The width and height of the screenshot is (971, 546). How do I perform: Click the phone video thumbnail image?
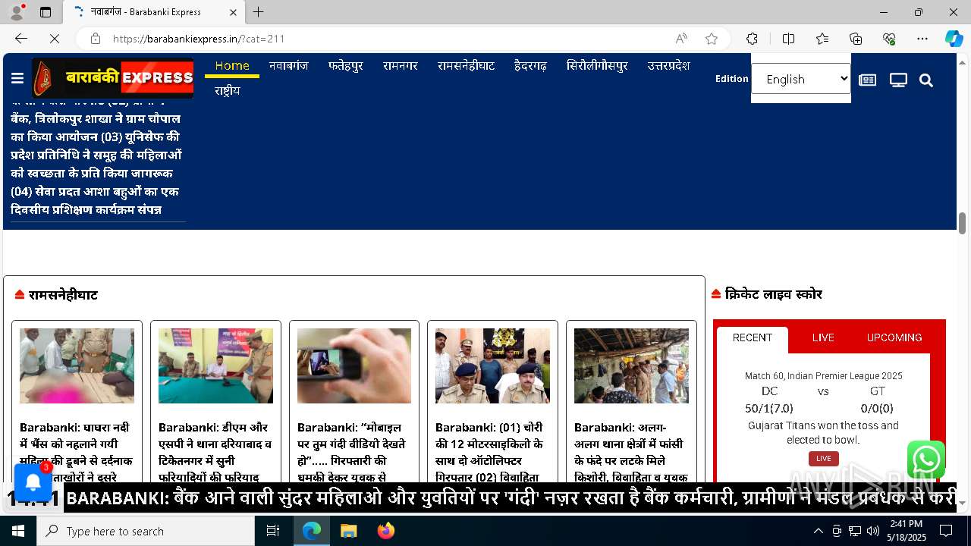tap(354, 366)
